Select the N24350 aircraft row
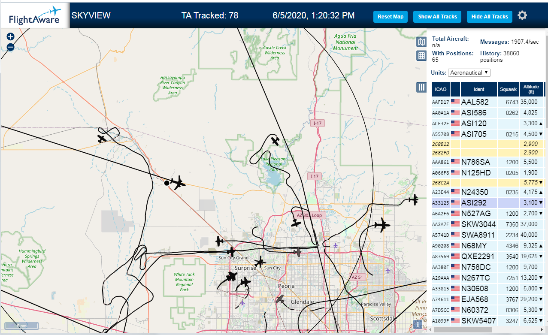 (489, 192)
